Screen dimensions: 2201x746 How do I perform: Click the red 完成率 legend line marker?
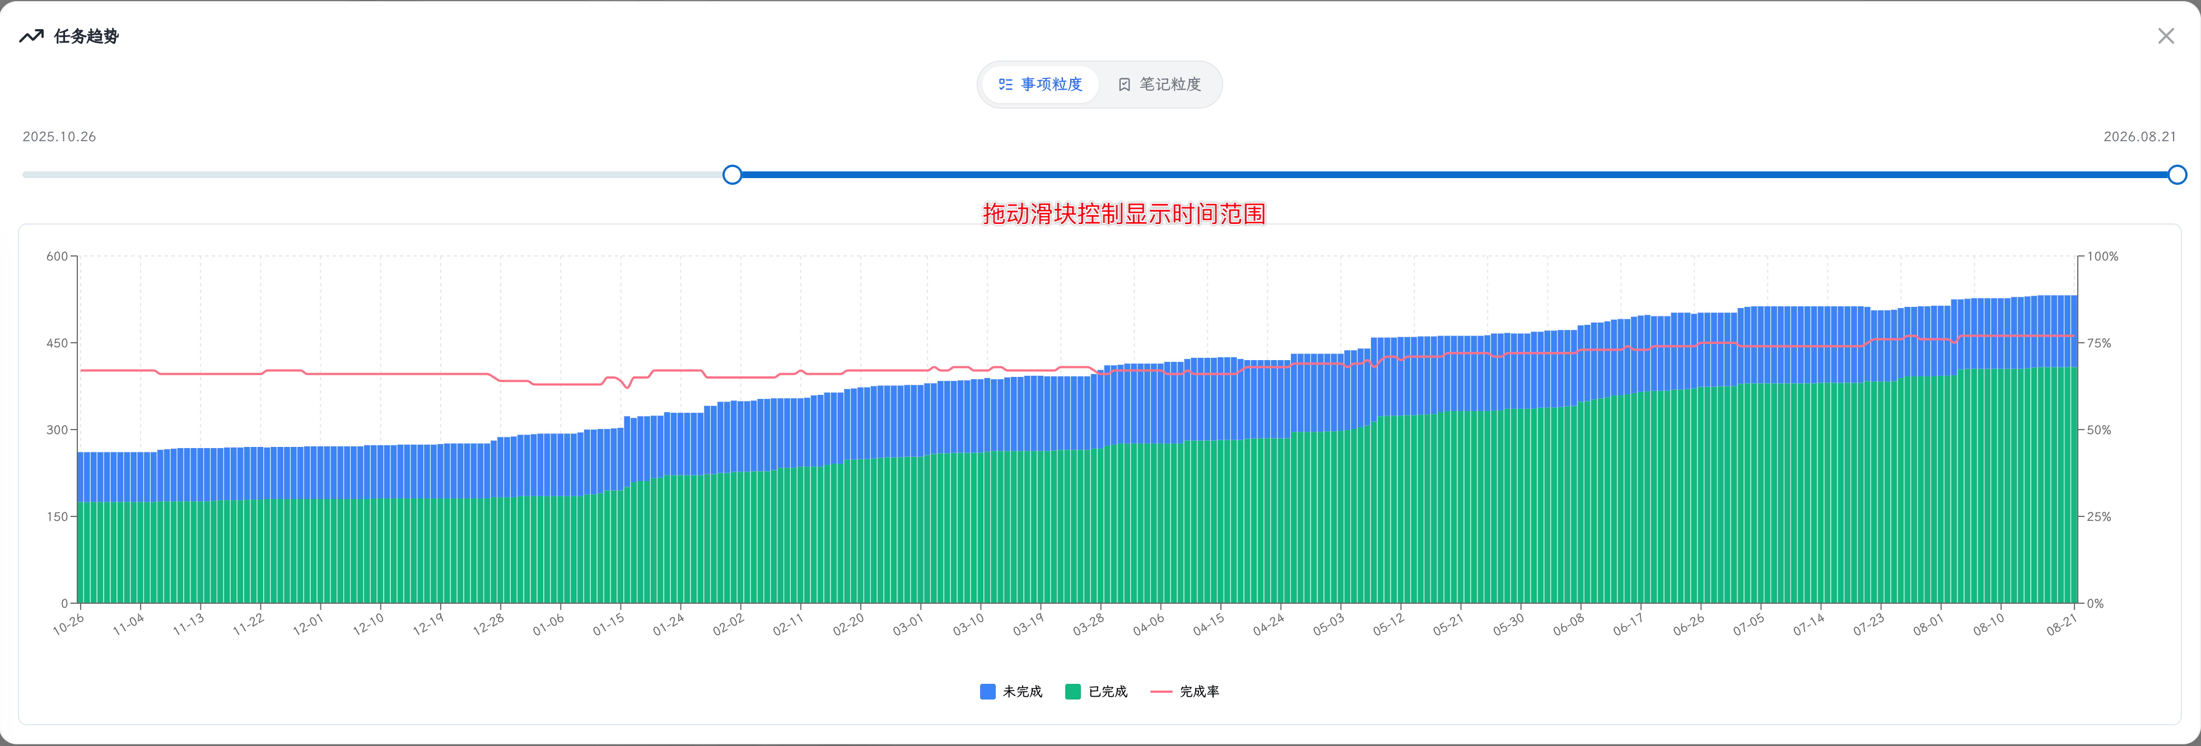point(1161,691)
